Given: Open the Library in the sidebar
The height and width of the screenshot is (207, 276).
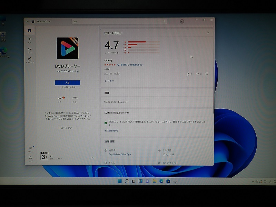Looking at the screenshot, I should point(30,149).
